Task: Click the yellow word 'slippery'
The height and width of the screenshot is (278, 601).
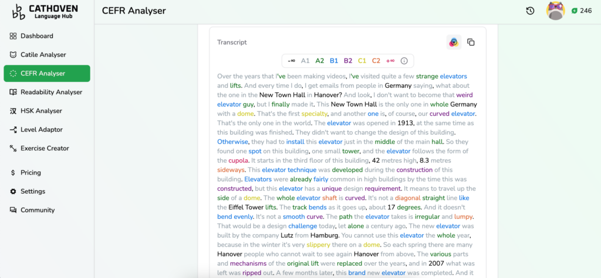Action: [x=319, y=245]
